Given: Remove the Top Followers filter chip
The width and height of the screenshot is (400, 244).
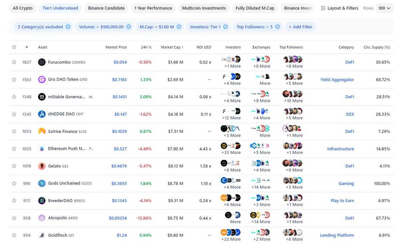Looking at the screenshot, I should tap(278, 27).
